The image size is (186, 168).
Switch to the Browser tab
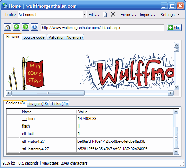(13, 37)
